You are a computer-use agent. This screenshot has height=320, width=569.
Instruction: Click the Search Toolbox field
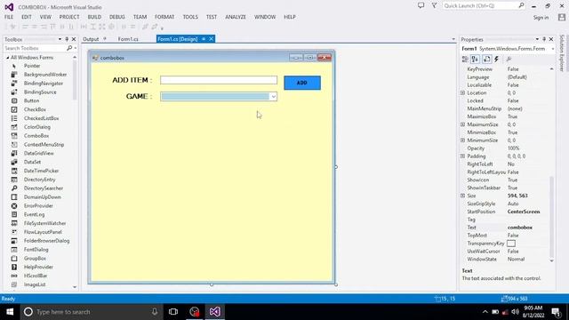coord(35,48)
